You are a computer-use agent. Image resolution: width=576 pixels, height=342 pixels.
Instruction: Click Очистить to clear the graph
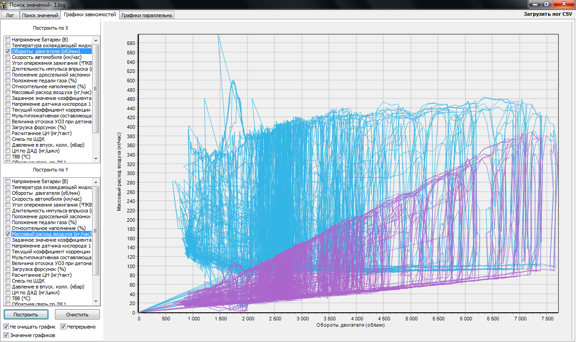coord(77,315)
